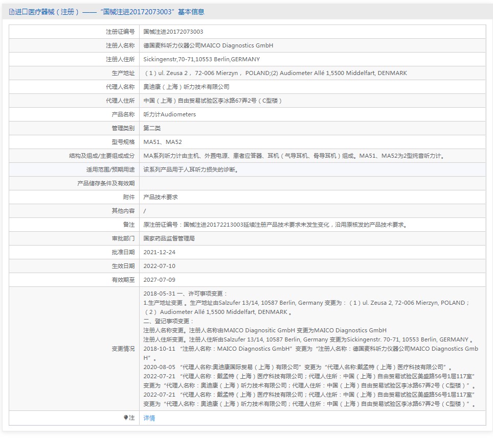Click the agent company name in the 代理人名称 row

point(187,87)
